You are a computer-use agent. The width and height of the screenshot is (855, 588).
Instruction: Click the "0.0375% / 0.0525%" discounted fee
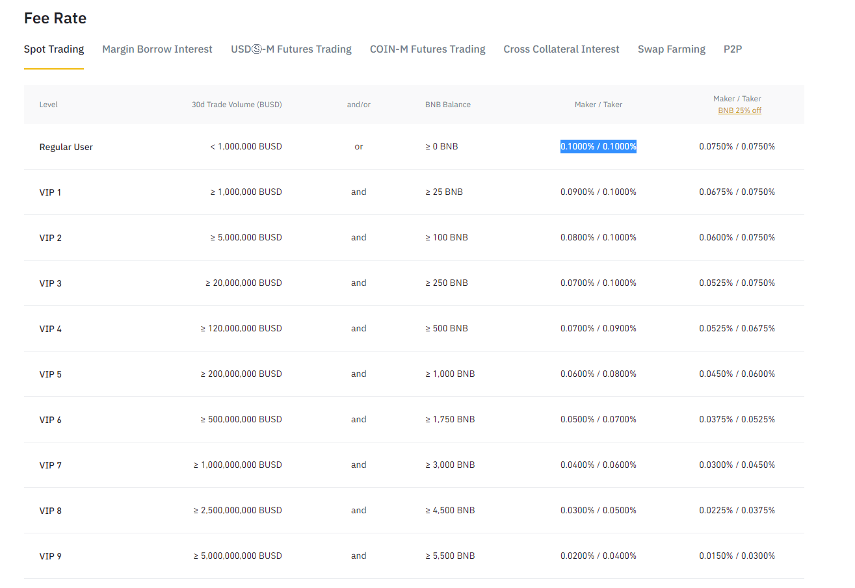737,420
